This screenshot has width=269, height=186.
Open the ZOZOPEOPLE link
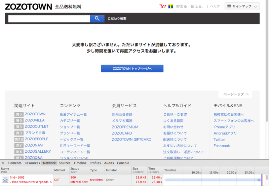37,139
